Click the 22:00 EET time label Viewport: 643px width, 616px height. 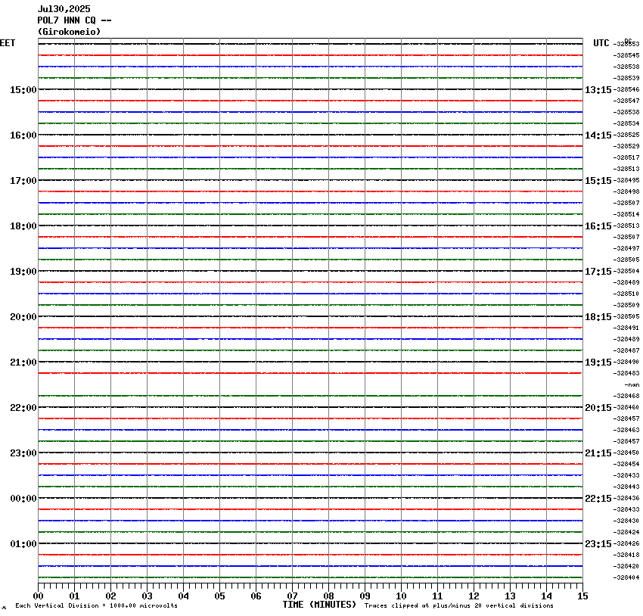click(x=23, y=408)
